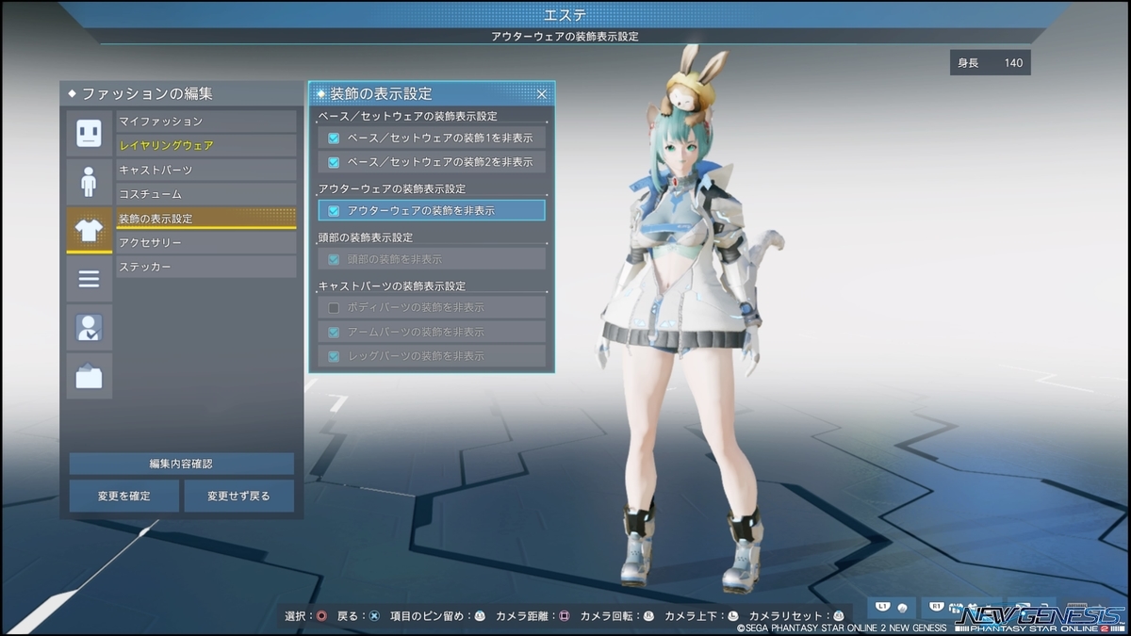Screen dimensions: 1131x636
Task: Open the storage bag icon at sidebar bottom
Action: 89,375
